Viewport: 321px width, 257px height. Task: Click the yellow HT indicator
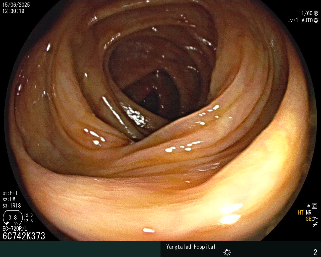click(301, 213)
